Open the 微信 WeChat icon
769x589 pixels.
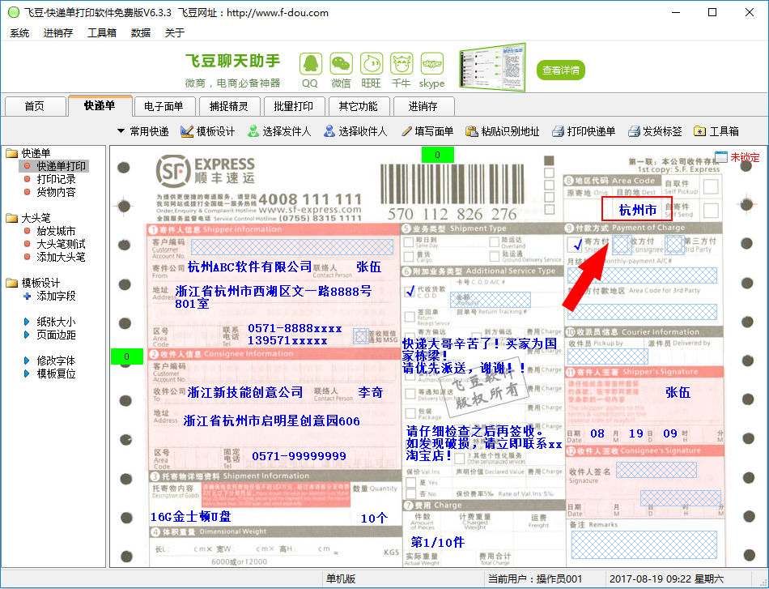341,64
